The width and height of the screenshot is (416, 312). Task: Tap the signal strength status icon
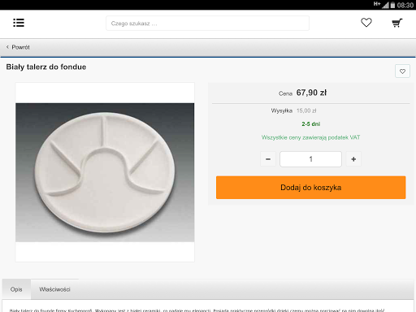pos(385,5)
